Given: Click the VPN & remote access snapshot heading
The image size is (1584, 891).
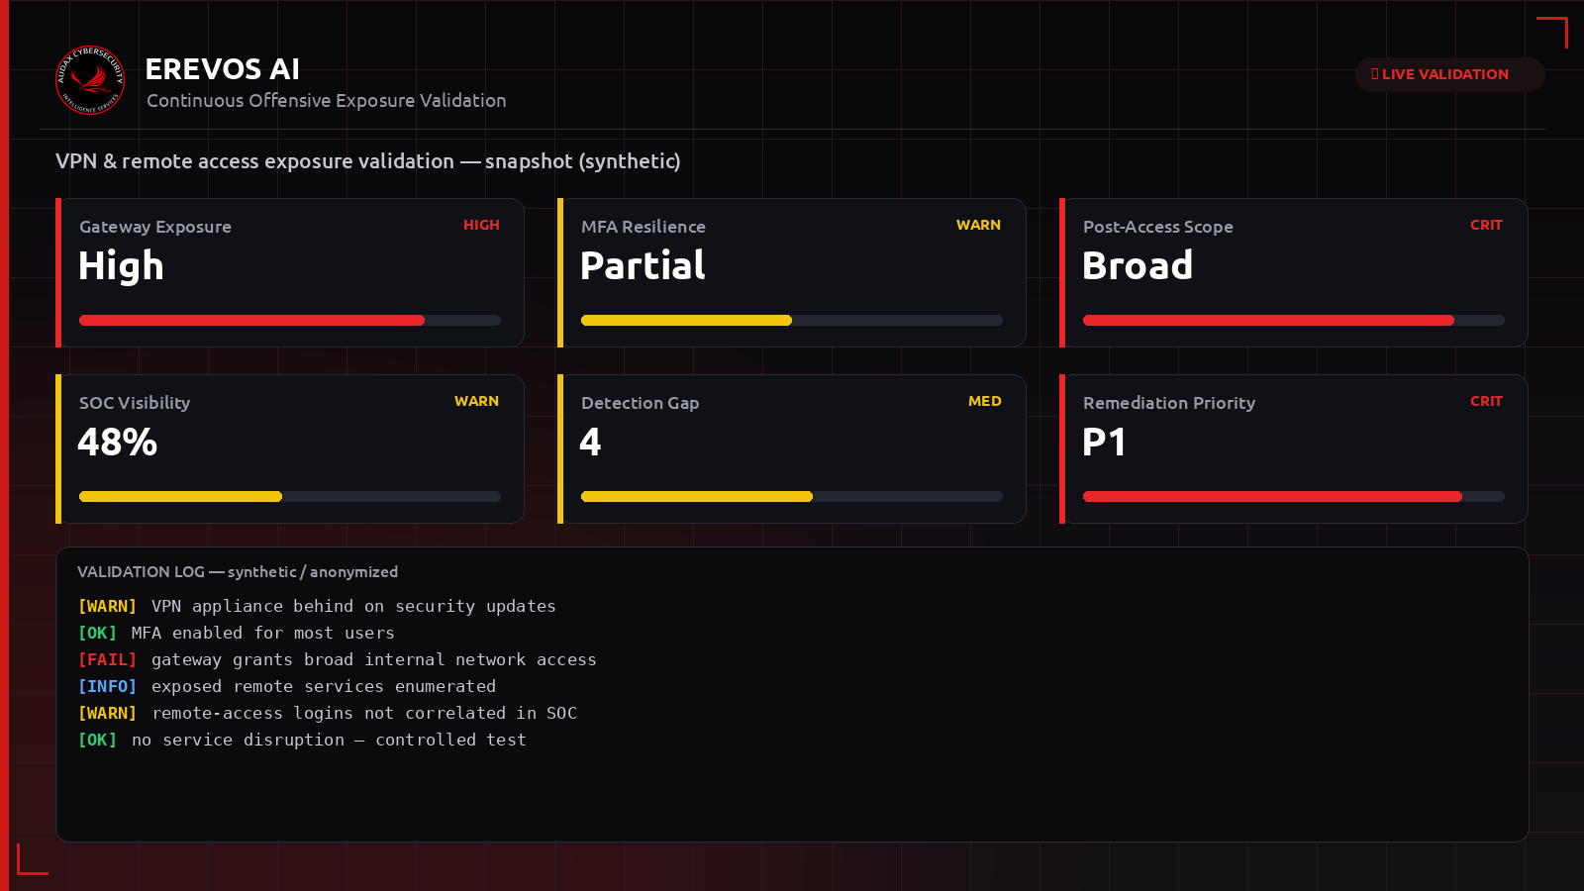Looking at the screenshot, I should (368, 161).
